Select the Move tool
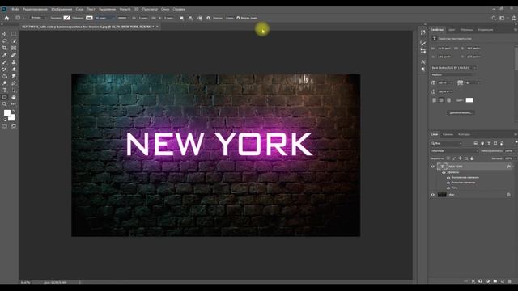Viewport: 518px width, 291px height. coord(5,34)
